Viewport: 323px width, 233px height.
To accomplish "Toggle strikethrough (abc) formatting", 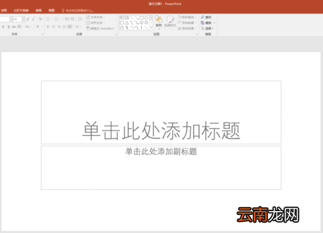I will [x=14, y=26].
